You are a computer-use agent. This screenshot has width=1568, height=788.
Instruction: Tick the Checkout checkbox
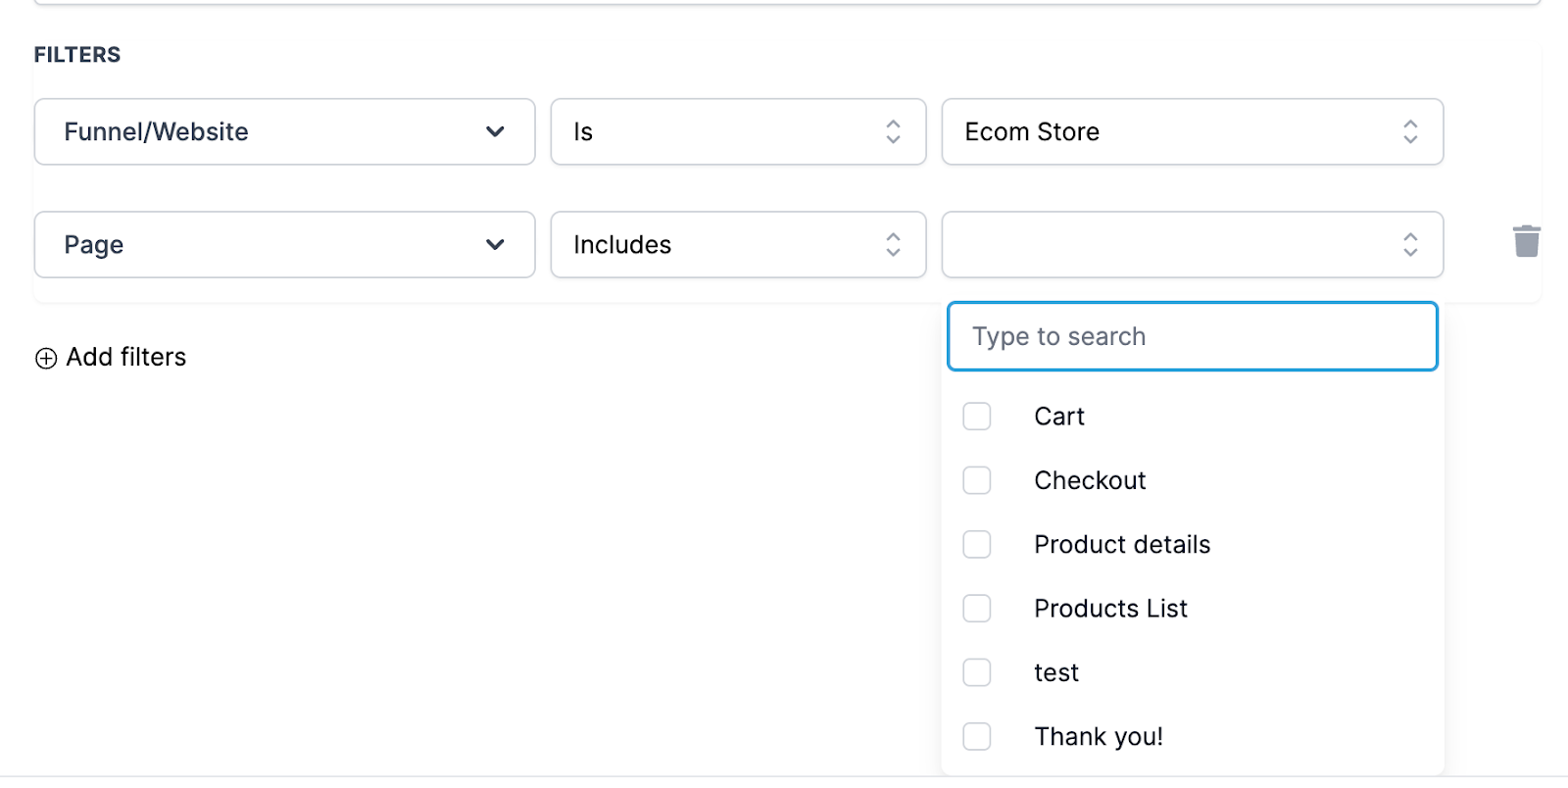coord(977,480)
